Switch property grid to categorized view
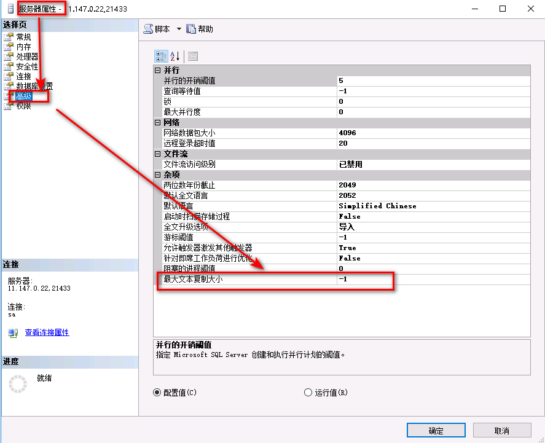 pos(160,56)
